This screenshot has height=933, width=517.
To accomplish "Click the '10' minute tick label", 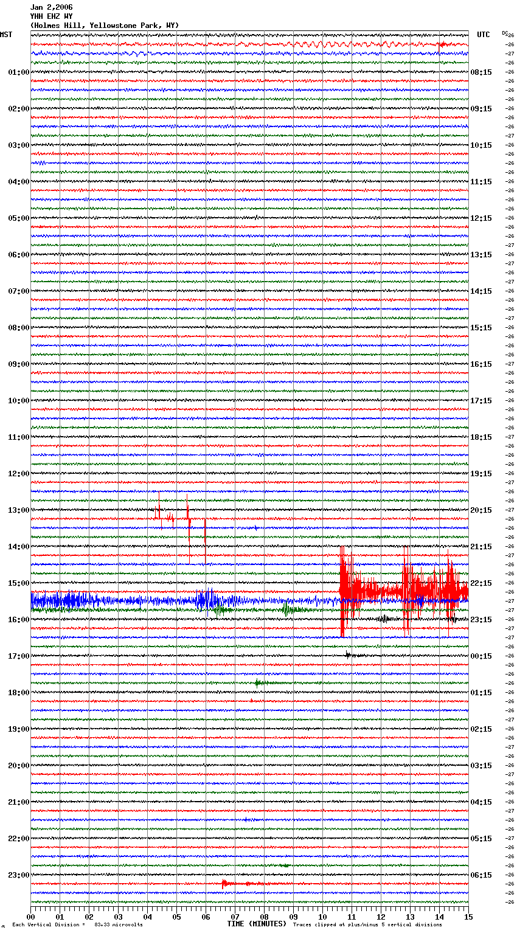I will coord(322,917).
